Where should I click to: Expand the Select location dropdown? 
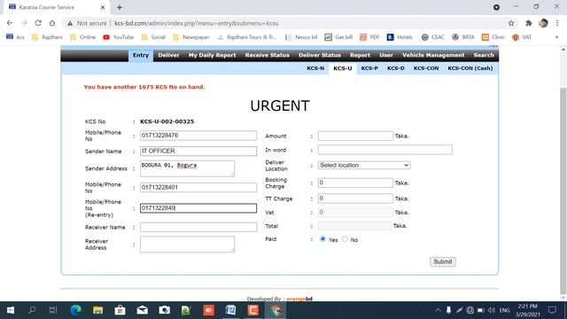364,166
